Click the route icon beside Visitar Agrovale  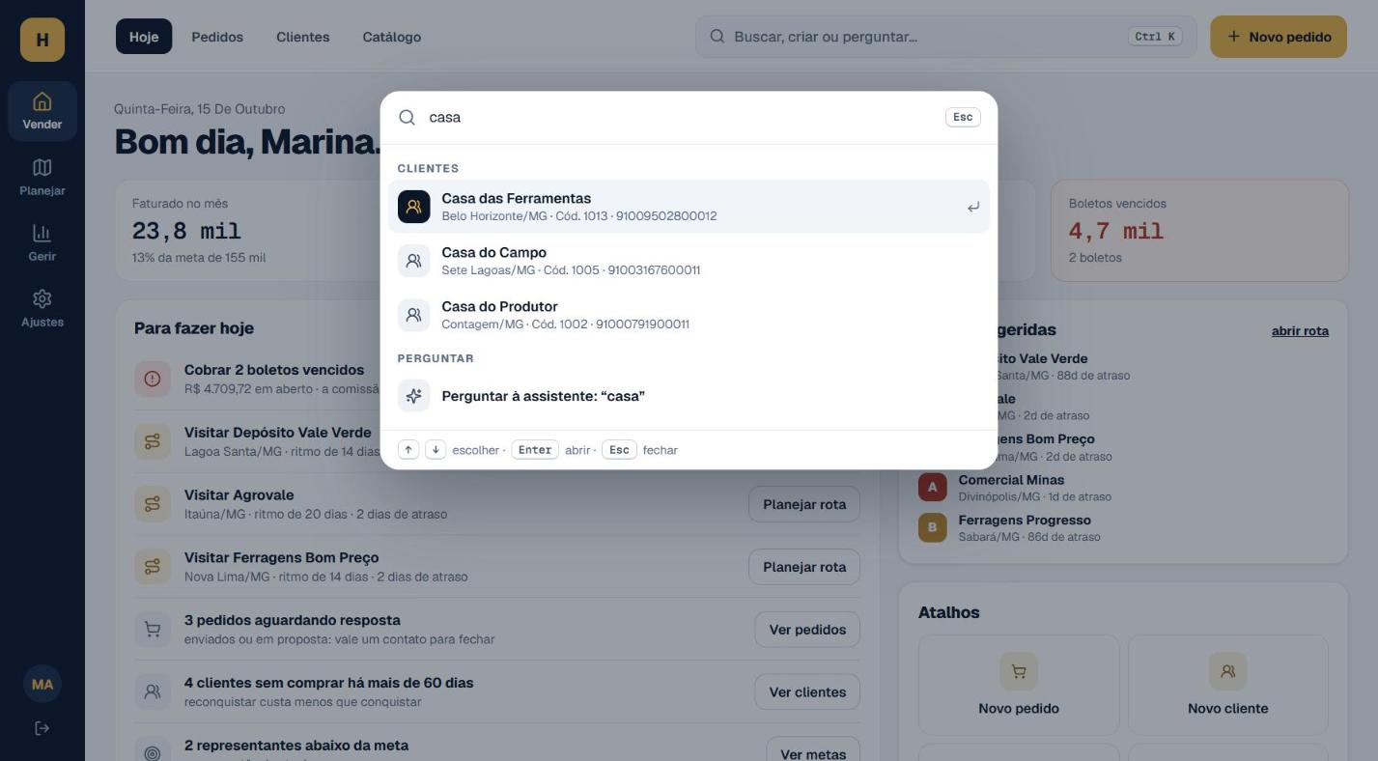point(153,504)
